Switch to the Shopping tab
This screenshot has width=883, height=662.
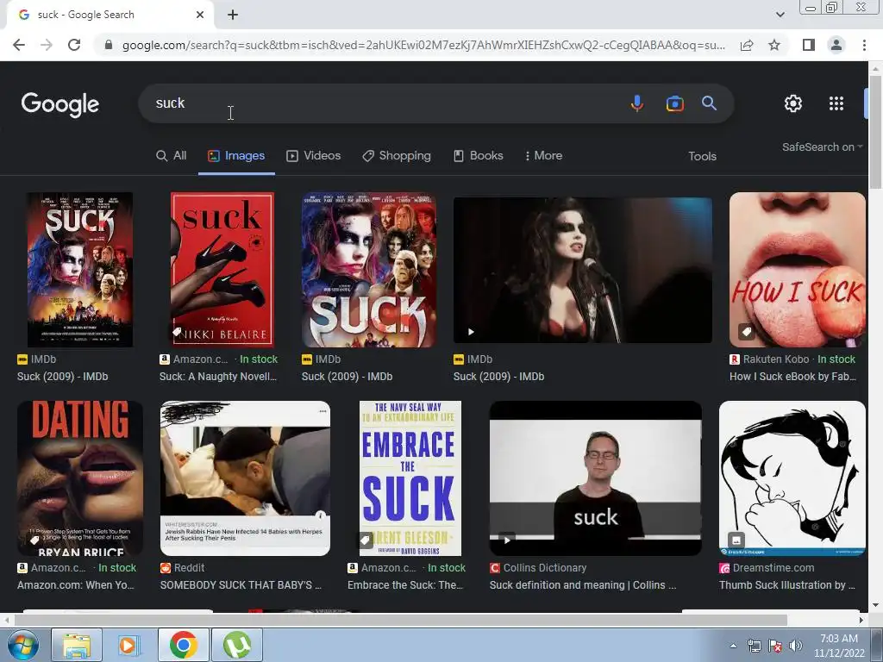397,156
